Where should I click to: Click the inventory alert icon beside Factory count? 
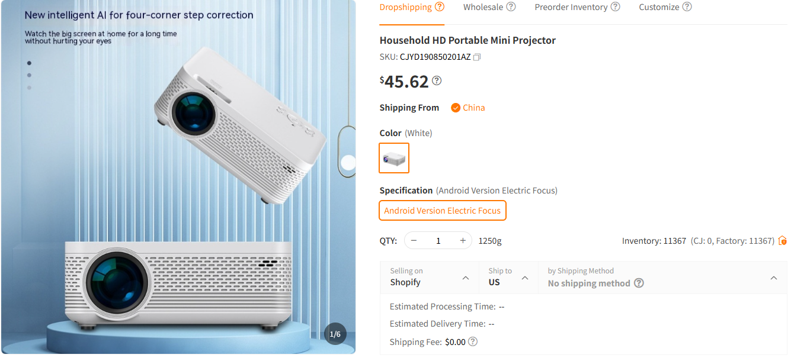[x=783, y=240]
